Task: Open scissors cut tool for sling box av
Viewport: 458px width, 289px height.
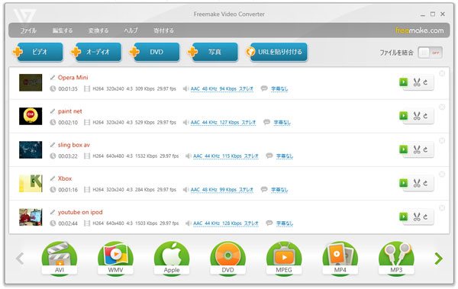Action: tap(417, 149)
